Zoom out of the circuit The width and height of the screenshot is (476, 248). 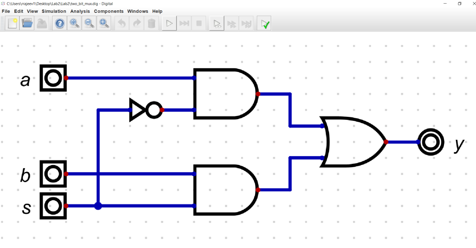pyautogui.click(x=89, y=24)
